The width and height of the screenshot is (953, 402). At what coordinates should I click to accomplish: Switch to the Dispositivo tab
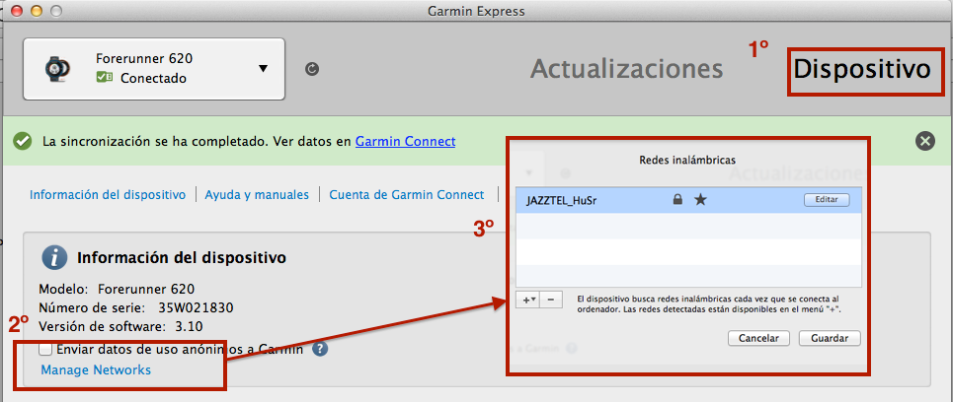(862, 69)
